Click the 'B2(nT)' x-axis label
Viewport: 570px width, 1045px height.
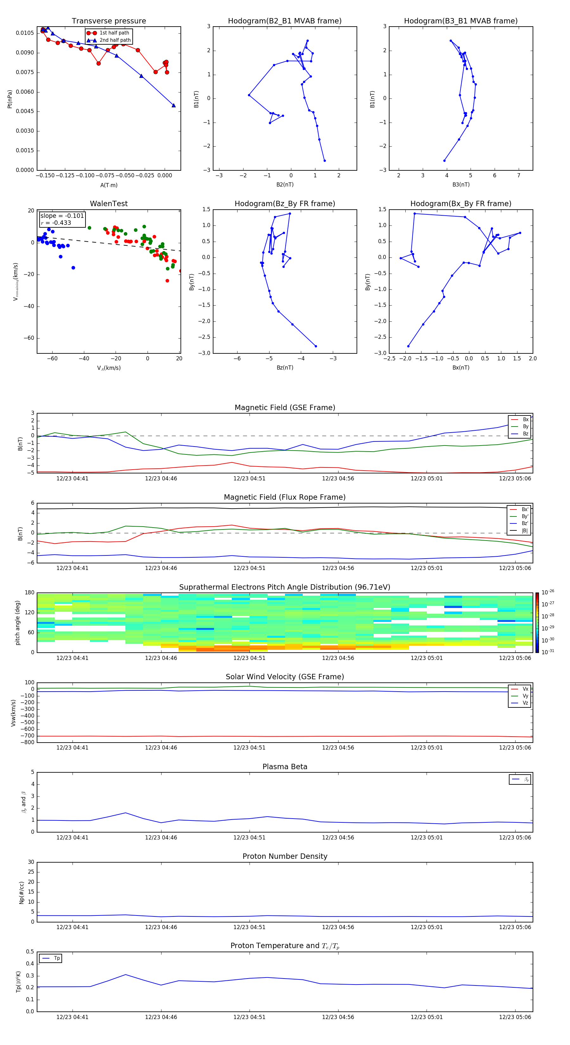pos(285,185)
